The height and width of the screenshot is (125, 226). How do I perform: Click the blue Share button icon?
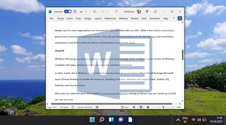[180, 18]
